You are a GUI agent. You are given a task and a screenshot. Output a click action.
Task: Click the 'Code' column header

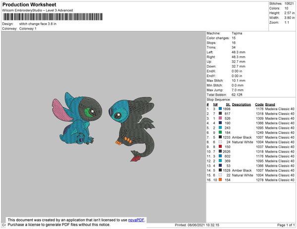(x=259, y=105)
